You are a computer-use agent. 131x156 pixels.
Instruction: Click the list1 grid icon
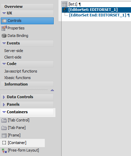click(65, 4)
